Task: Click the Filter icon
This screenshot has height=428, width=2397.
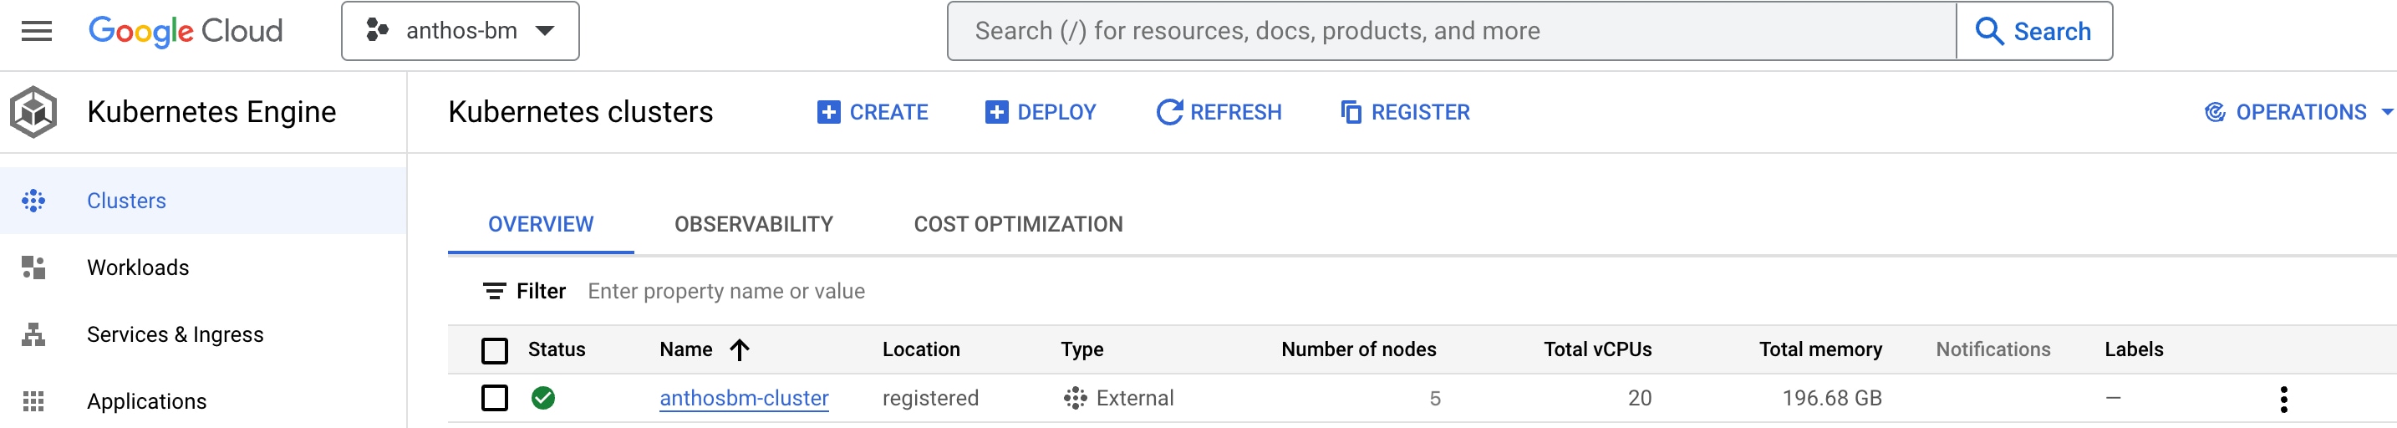Action: (x=494, y=291)
